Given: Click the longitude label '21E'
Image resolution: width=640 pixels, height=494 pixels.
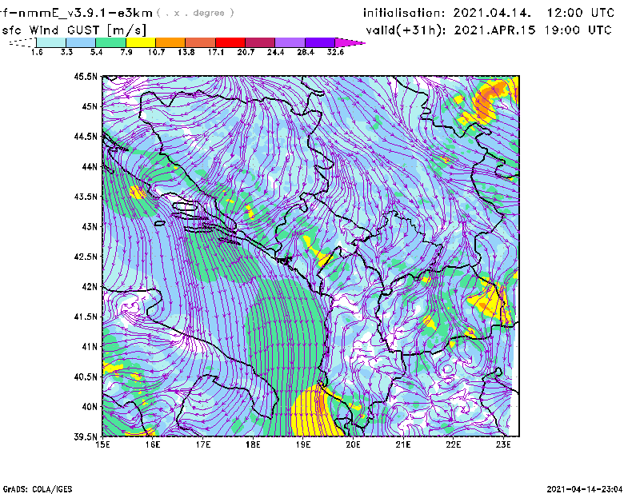Looking at the screenshot, I should pyautogui.click(x=403, y=444).
